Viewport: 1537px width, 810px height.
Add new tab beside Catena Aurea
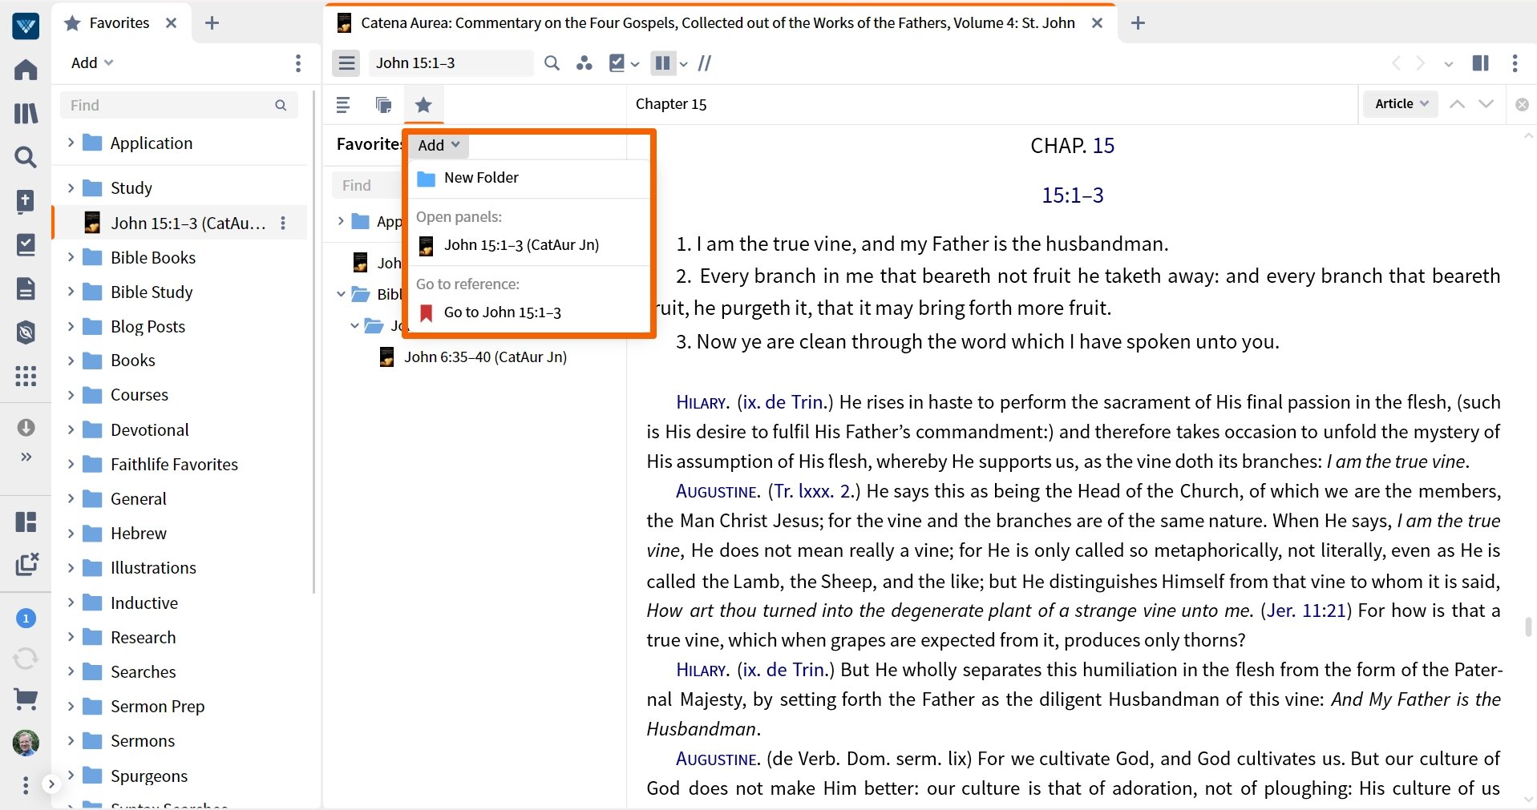coord(1137,23)
